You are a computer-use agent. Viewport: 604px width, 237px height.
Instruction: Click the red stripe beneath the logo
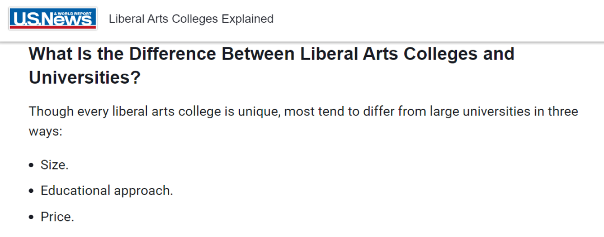[x=53, y=27]
